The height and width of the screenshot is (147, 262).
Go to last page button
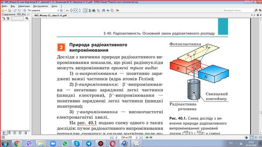[x=141, y=138]
